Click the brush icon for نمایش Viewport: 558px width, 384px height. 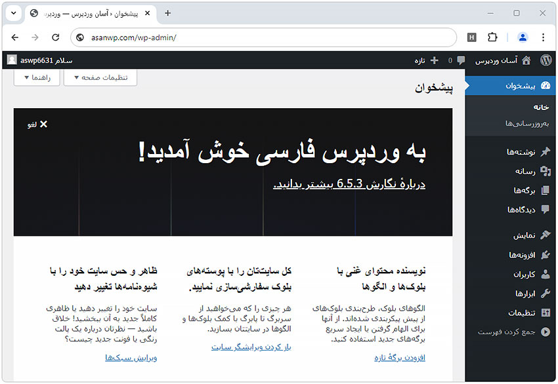click(x=545, y=235)
